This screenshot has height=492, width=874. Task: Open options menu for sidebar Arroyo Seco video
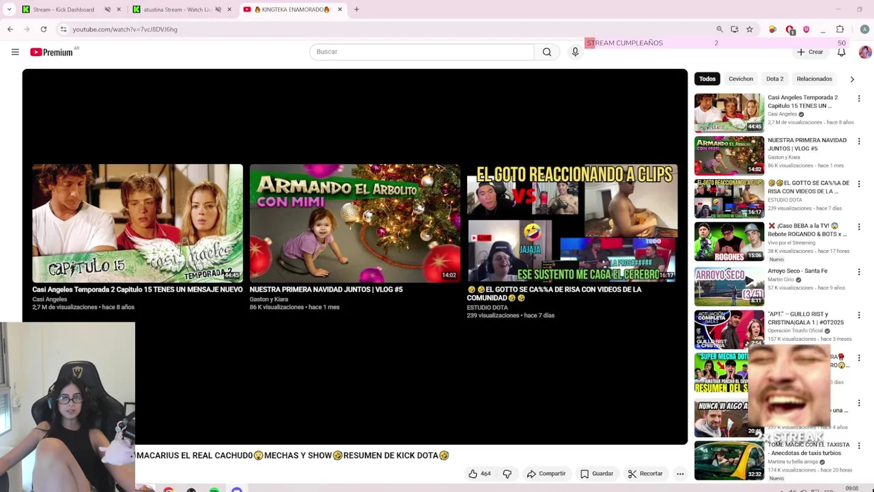tap(859, 272)
